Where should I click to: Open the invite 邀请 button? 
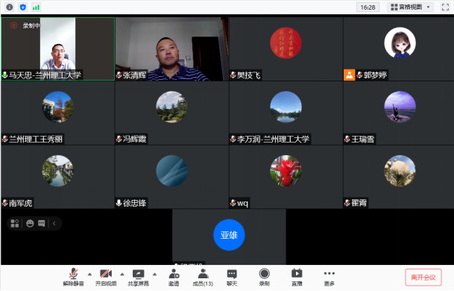[174, 277]
